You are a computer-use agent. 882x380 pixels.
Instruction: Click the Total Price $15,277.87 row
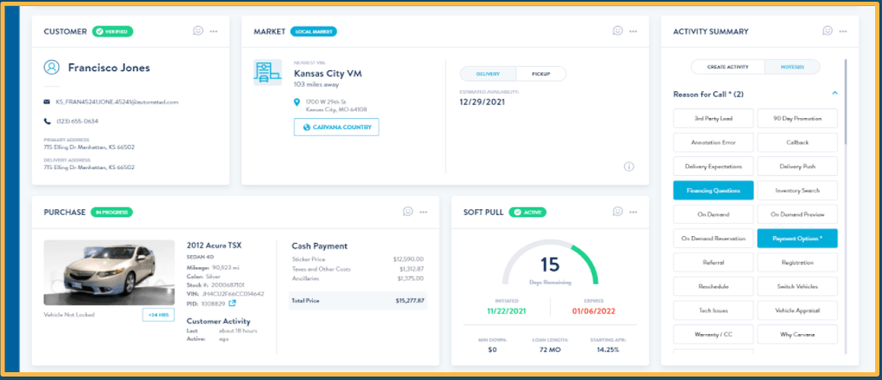click(x=358, y=301)
